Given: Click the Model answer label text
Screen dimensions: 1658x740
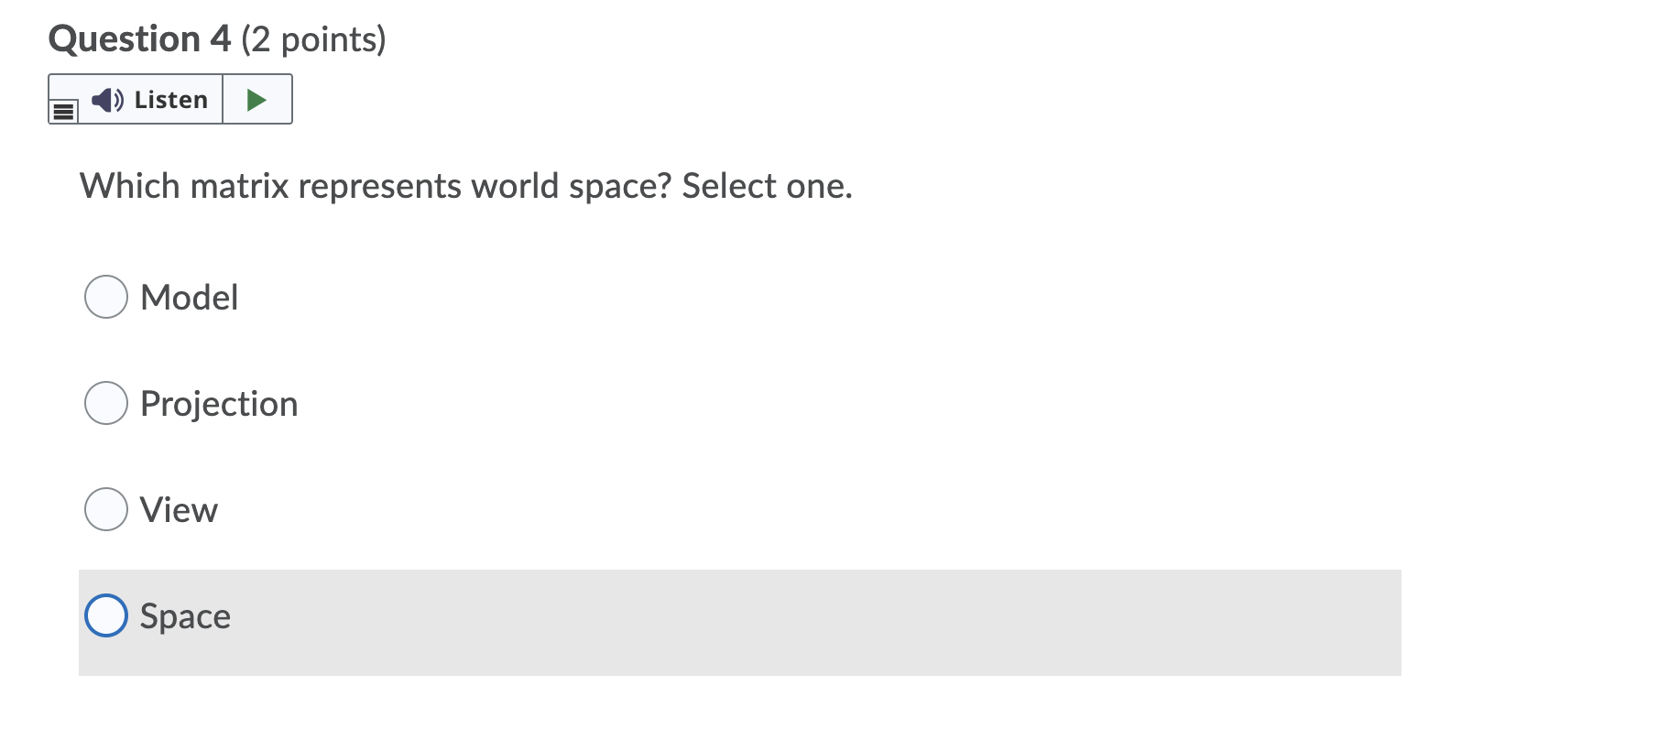Looking at the screenshot, I should [189, 297].
